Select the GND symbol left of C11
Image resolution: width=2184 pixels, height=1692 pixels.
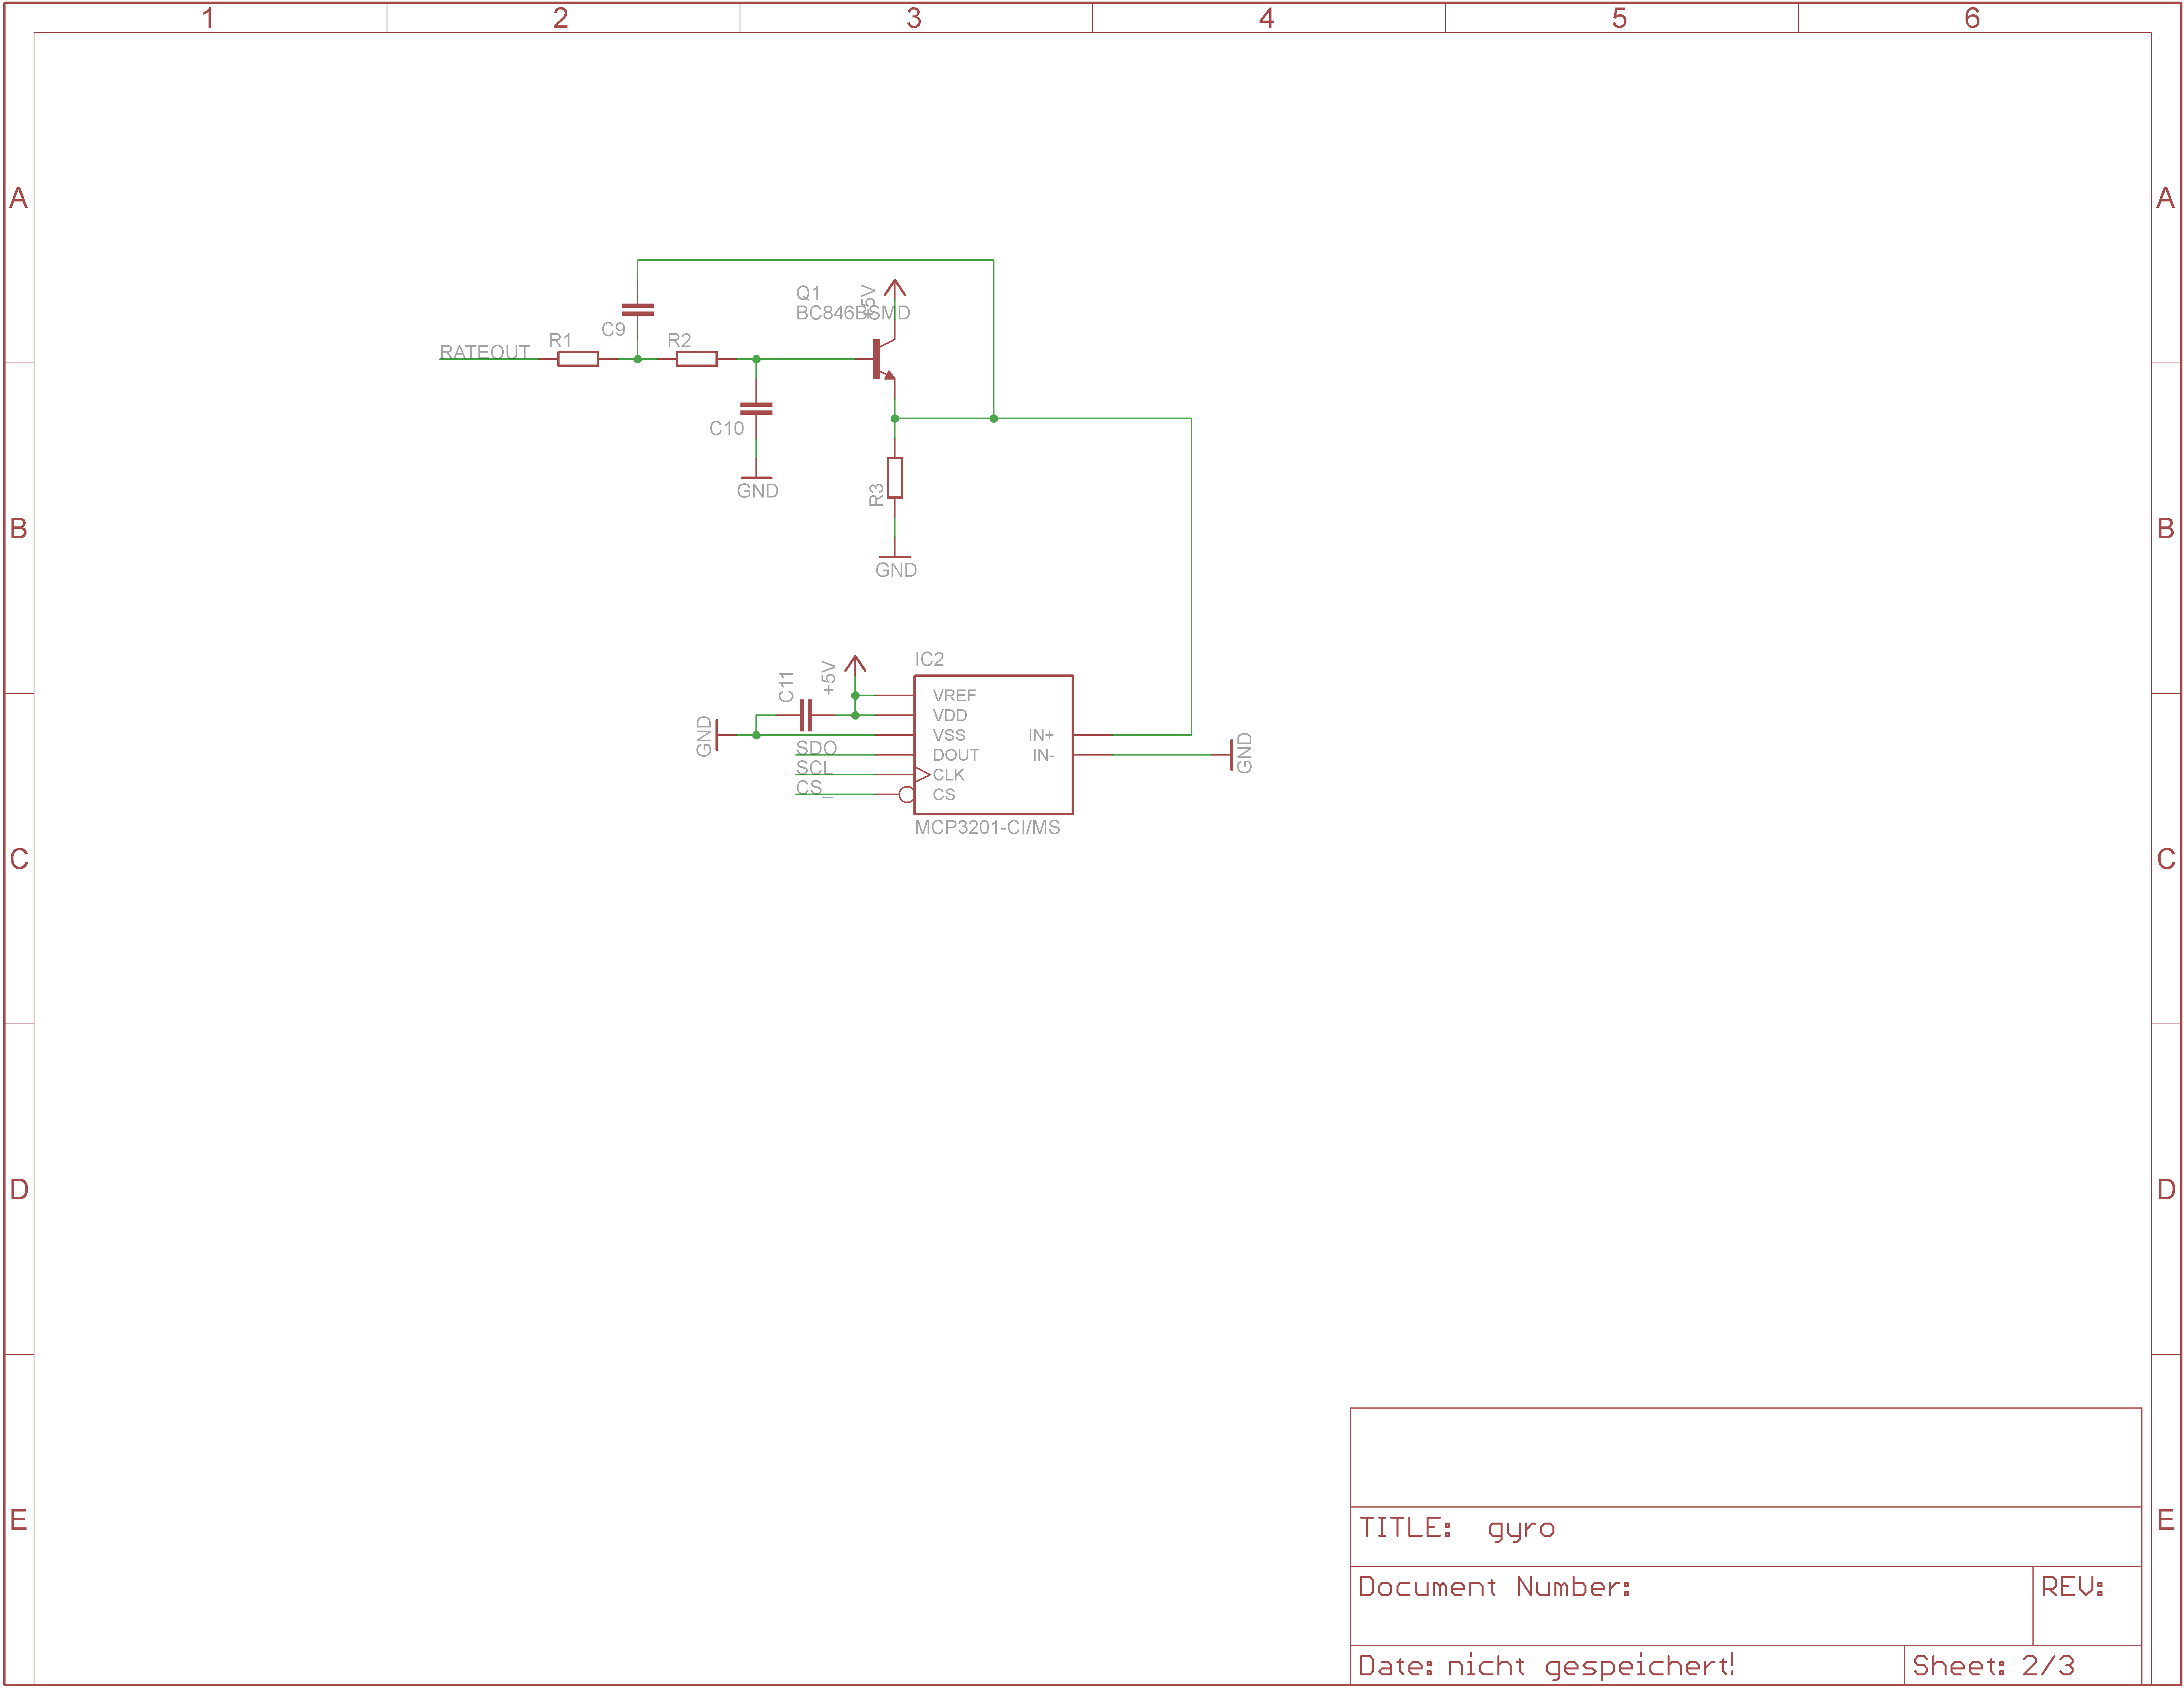(x=718, y=735)
